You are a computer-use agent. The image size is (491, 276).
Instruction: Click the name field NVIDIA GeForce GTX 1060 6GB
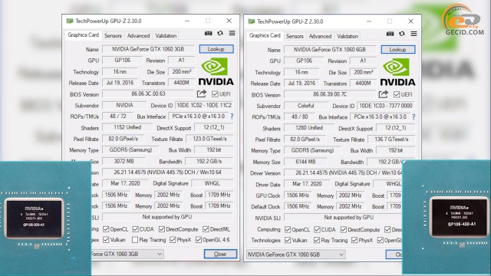pos(330,50)
